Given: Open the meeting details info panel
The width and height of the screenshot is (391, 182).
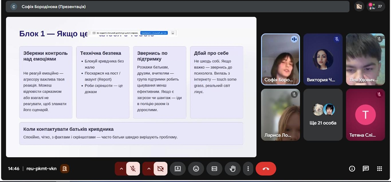Looking at the screenshot, I should click(x=352, y=169).
